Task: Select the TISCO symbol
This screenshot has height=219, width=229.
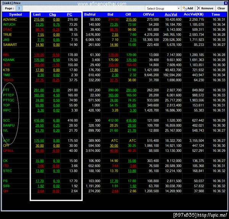Action: [8, 80]
